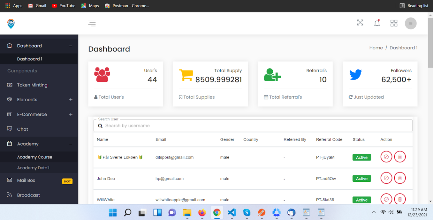Viewport: 433px width, 220px height.
Task: Click the Mail Box envelope icon
Action: 10,180
